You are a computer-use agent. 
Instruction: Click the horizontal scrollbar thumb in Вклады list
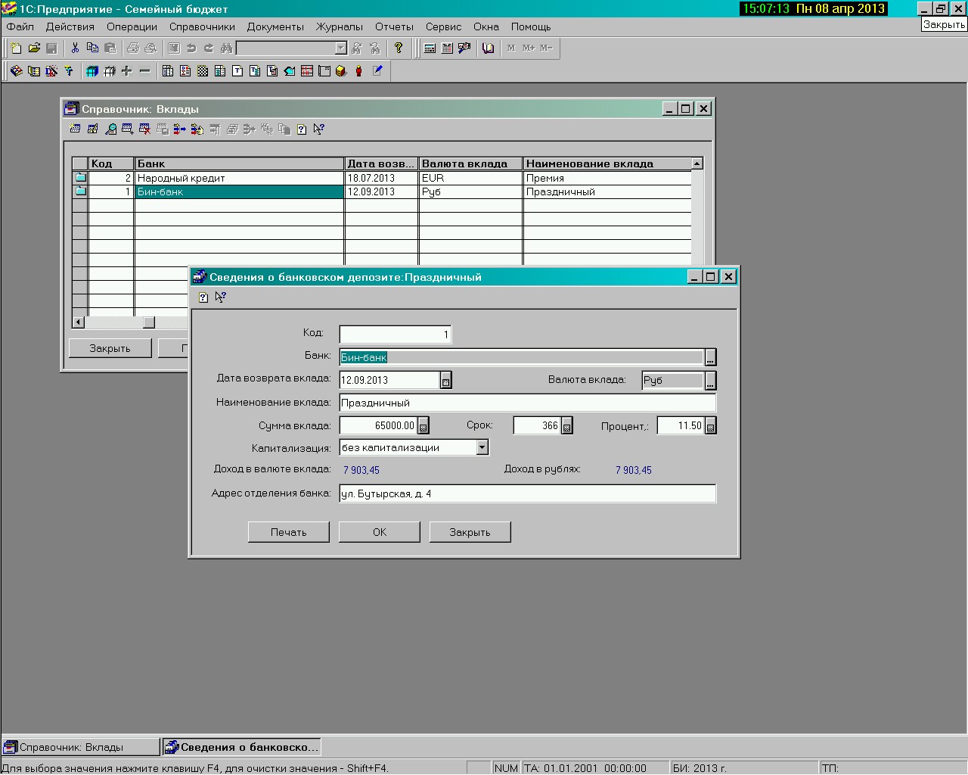click(x=149, y=322)
